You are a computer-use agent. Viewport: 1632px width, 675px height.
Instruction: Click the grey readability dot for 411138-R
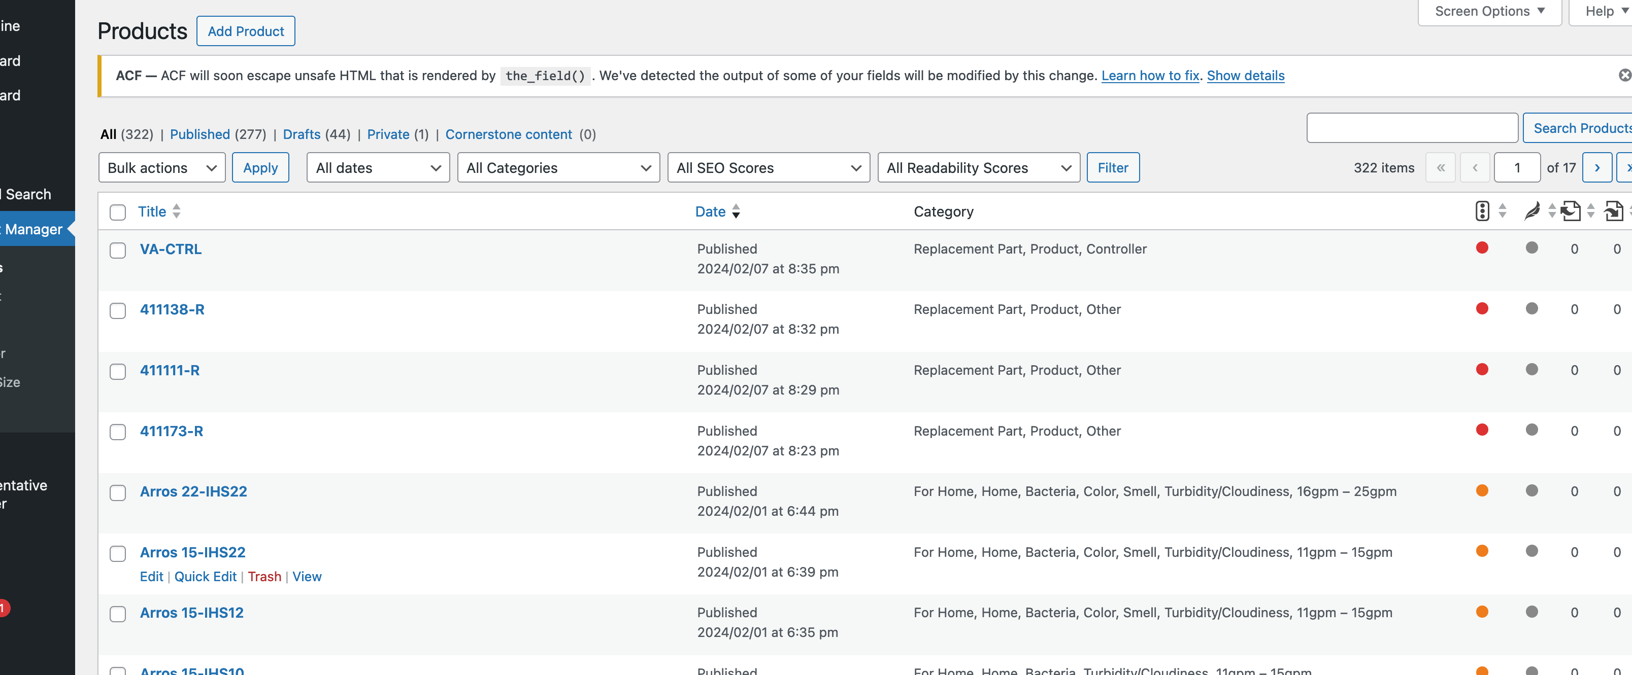[x=1532, y=308]
